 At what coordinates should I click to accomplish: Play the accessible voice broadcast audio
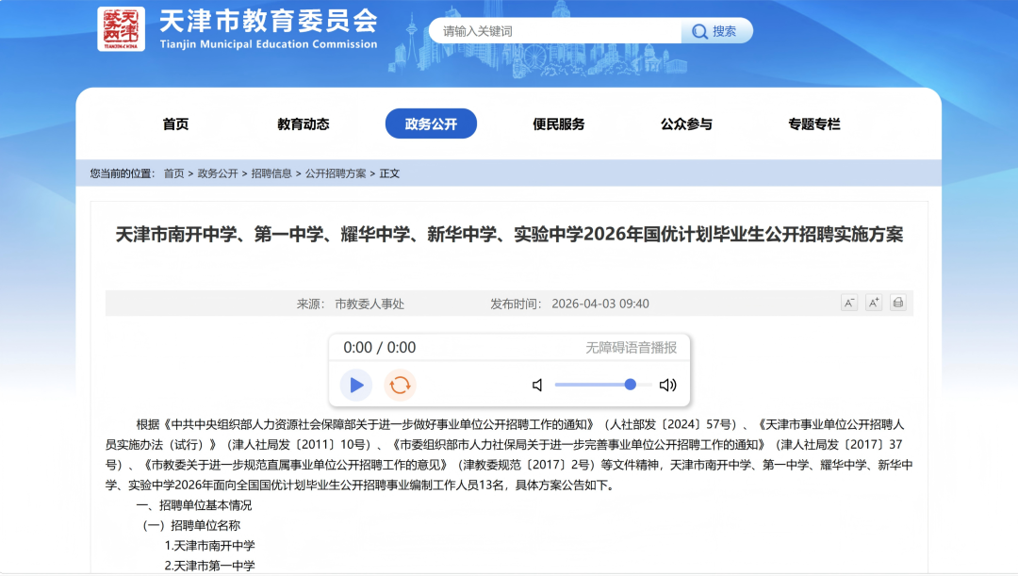coord(356,385)
